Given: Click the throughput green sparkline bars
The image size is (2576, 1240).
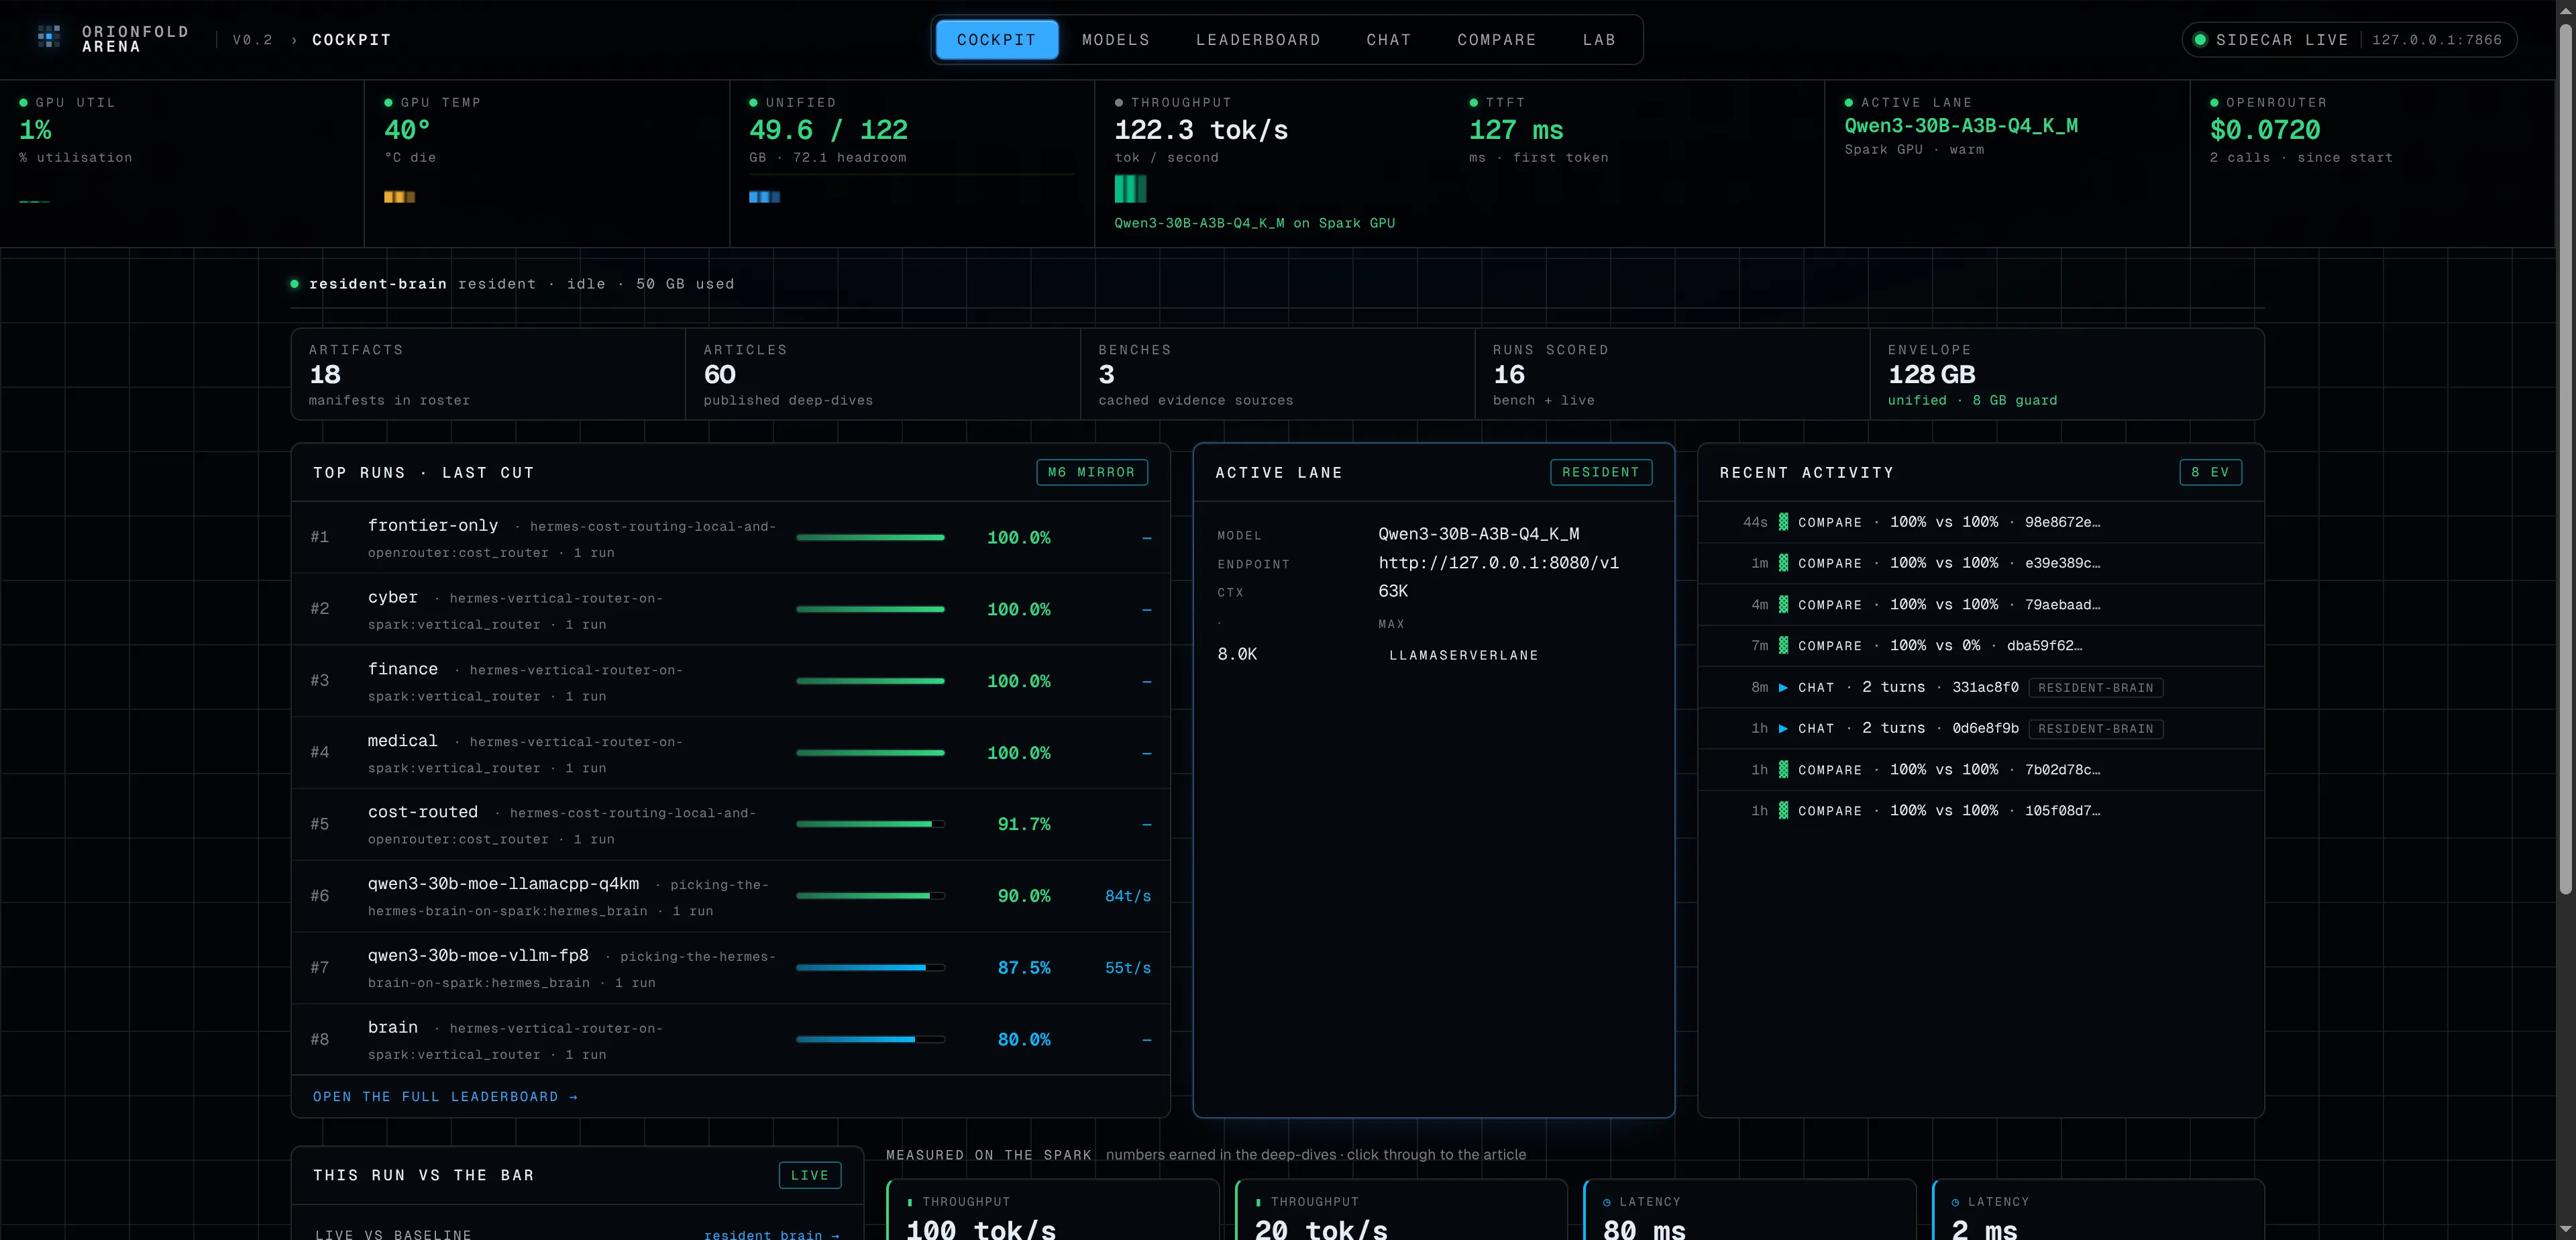Looking at the screenshot, I should click(x=1130, y=189).
